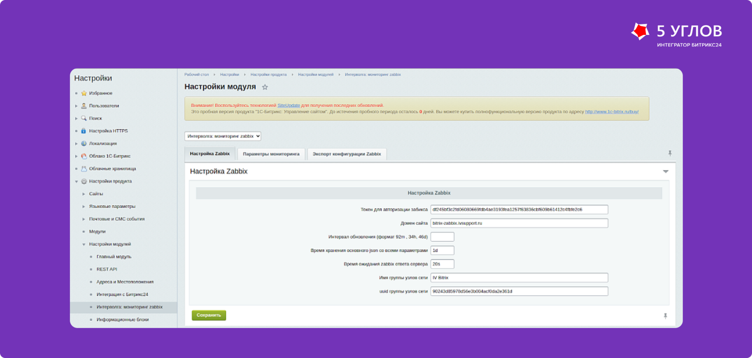Focus the Токен для авторизации заббикса field

[x=519, y=210]
